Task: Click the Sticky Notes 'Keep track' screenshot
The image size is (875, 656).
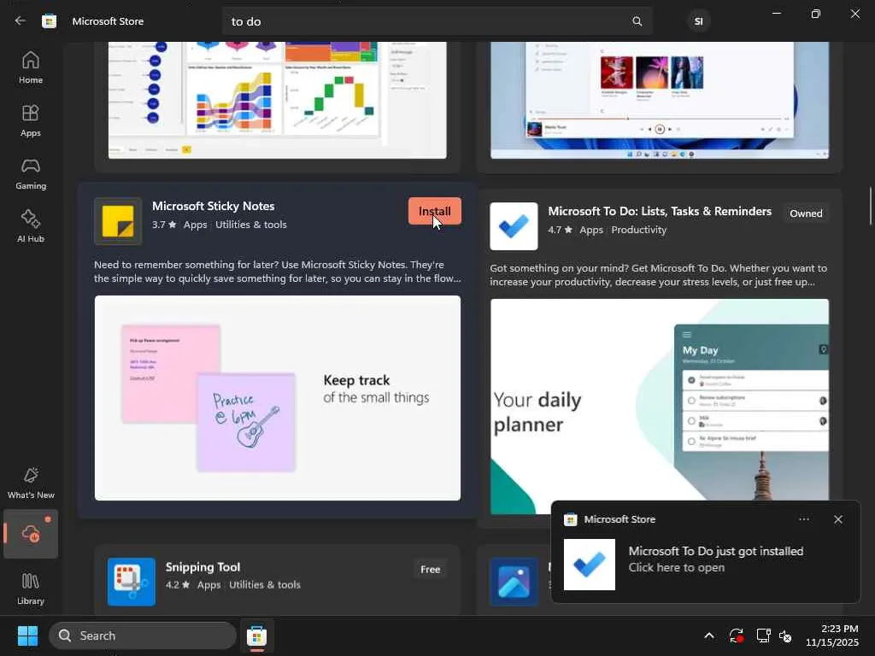Action: click(x=278, y=398)
